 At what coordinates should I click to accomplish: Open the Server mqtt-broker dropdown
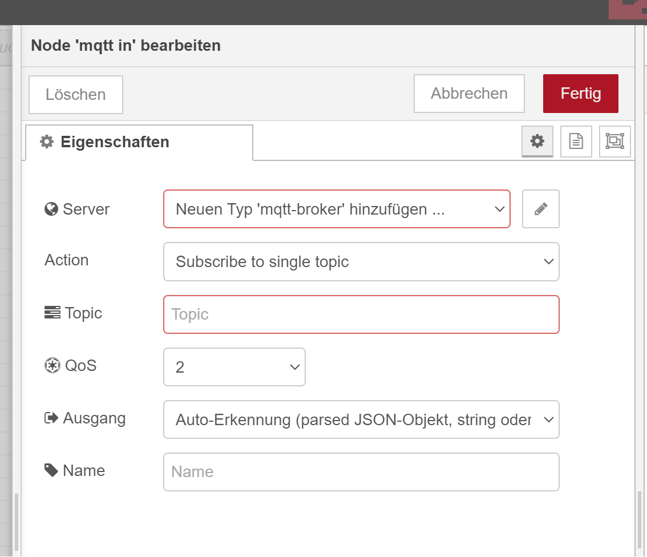(337, 209)
